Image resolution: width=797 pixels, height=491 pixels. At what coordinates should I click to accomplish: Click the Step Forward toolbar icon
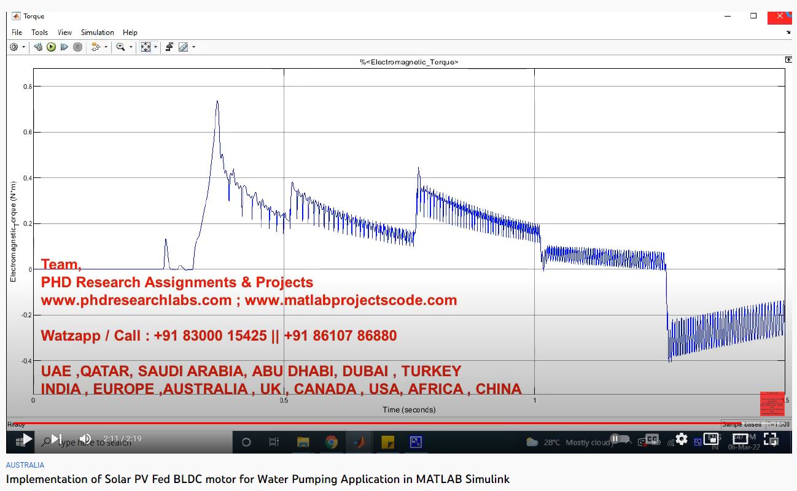coord(64,47)
